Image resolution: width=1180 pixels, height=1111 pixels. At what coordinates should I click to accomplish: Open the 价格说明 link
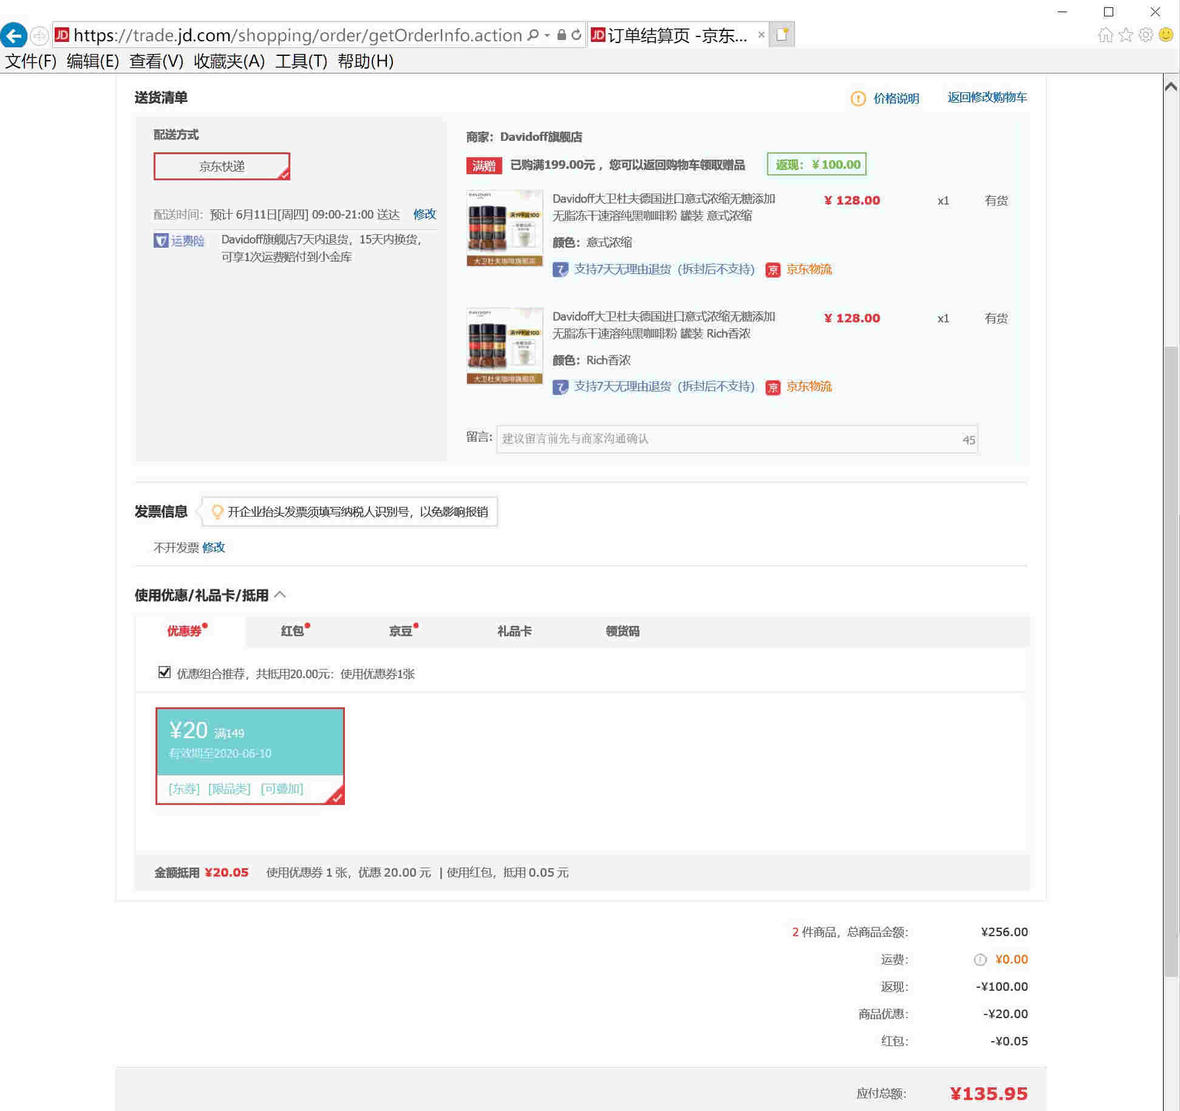coord(896,98)
